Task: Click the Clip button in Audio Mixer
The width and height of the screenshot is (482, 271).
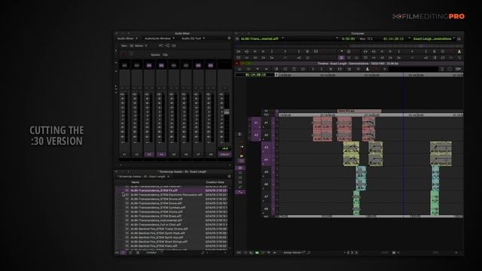Action: pos(165,55)
